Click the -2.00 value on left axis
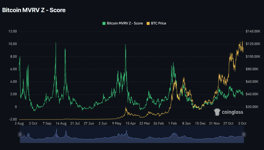The image size is (264, 150). [x=12, y=119]
